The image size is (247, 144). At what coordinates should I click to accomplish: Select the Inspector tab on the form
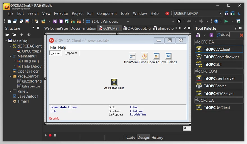pyautogui.click(x=71, y=53)
